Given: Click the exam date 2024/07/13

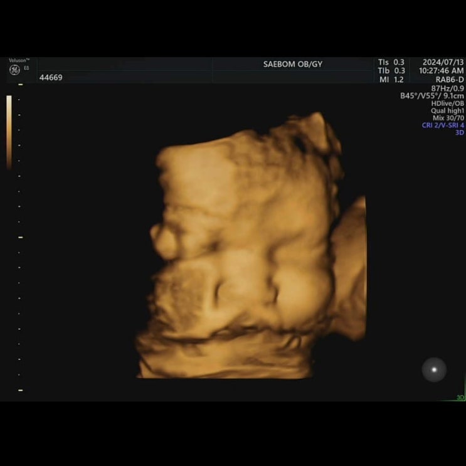Looking at the screenshot, I should click(x=443, y=62).
